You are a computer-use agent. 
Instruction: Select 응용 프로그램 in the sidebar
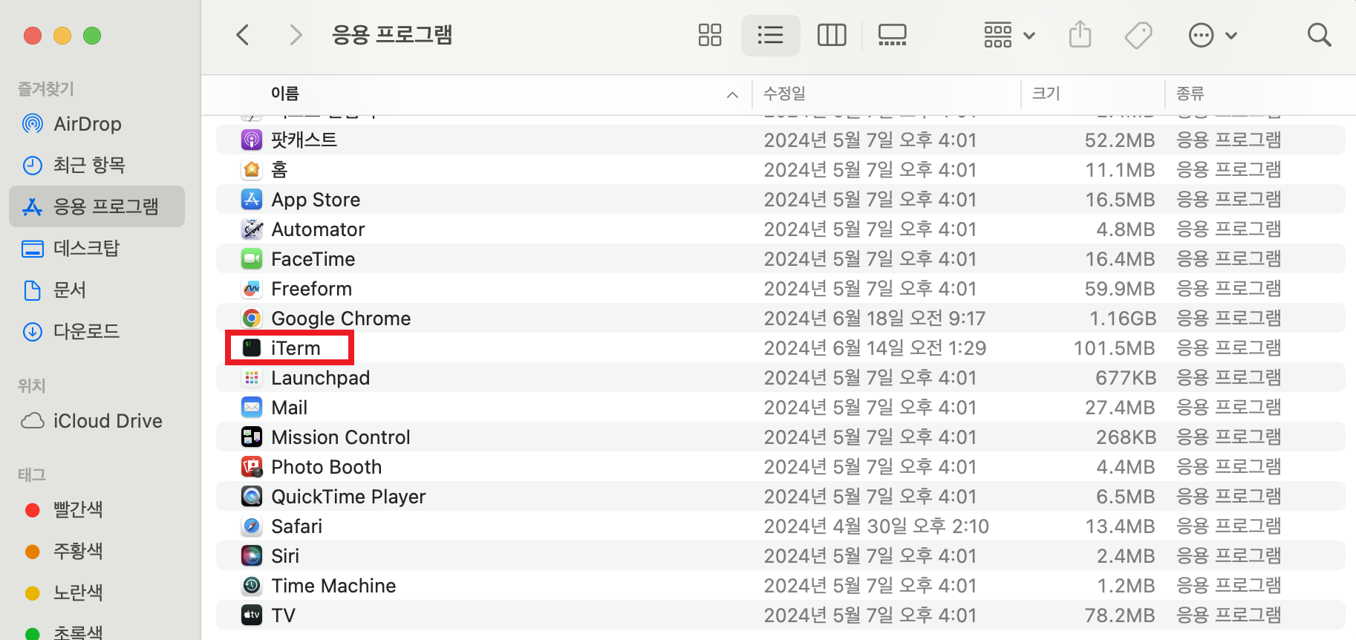tap(97, 206)
